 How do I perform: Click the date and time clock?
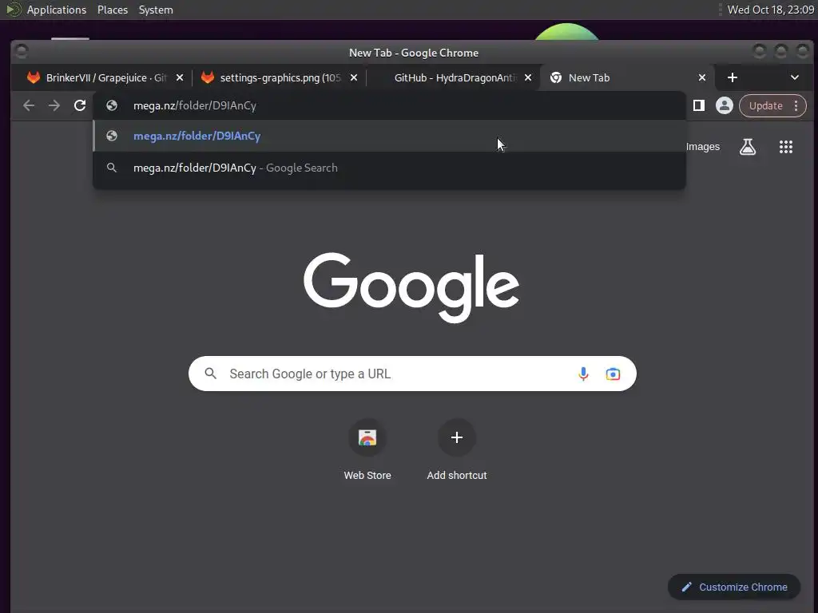click(x=771, y=10)
